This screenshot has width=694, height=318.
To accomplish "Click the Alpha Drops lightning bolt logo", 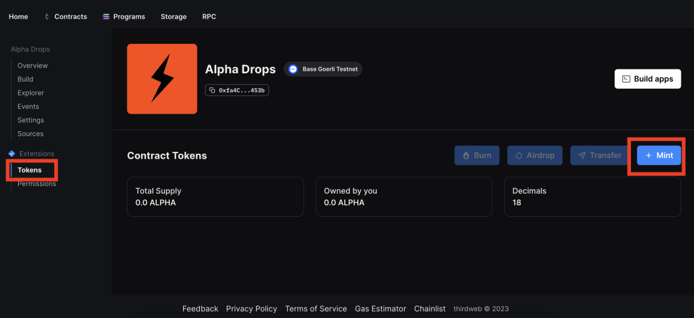I will tap(162, 79).
